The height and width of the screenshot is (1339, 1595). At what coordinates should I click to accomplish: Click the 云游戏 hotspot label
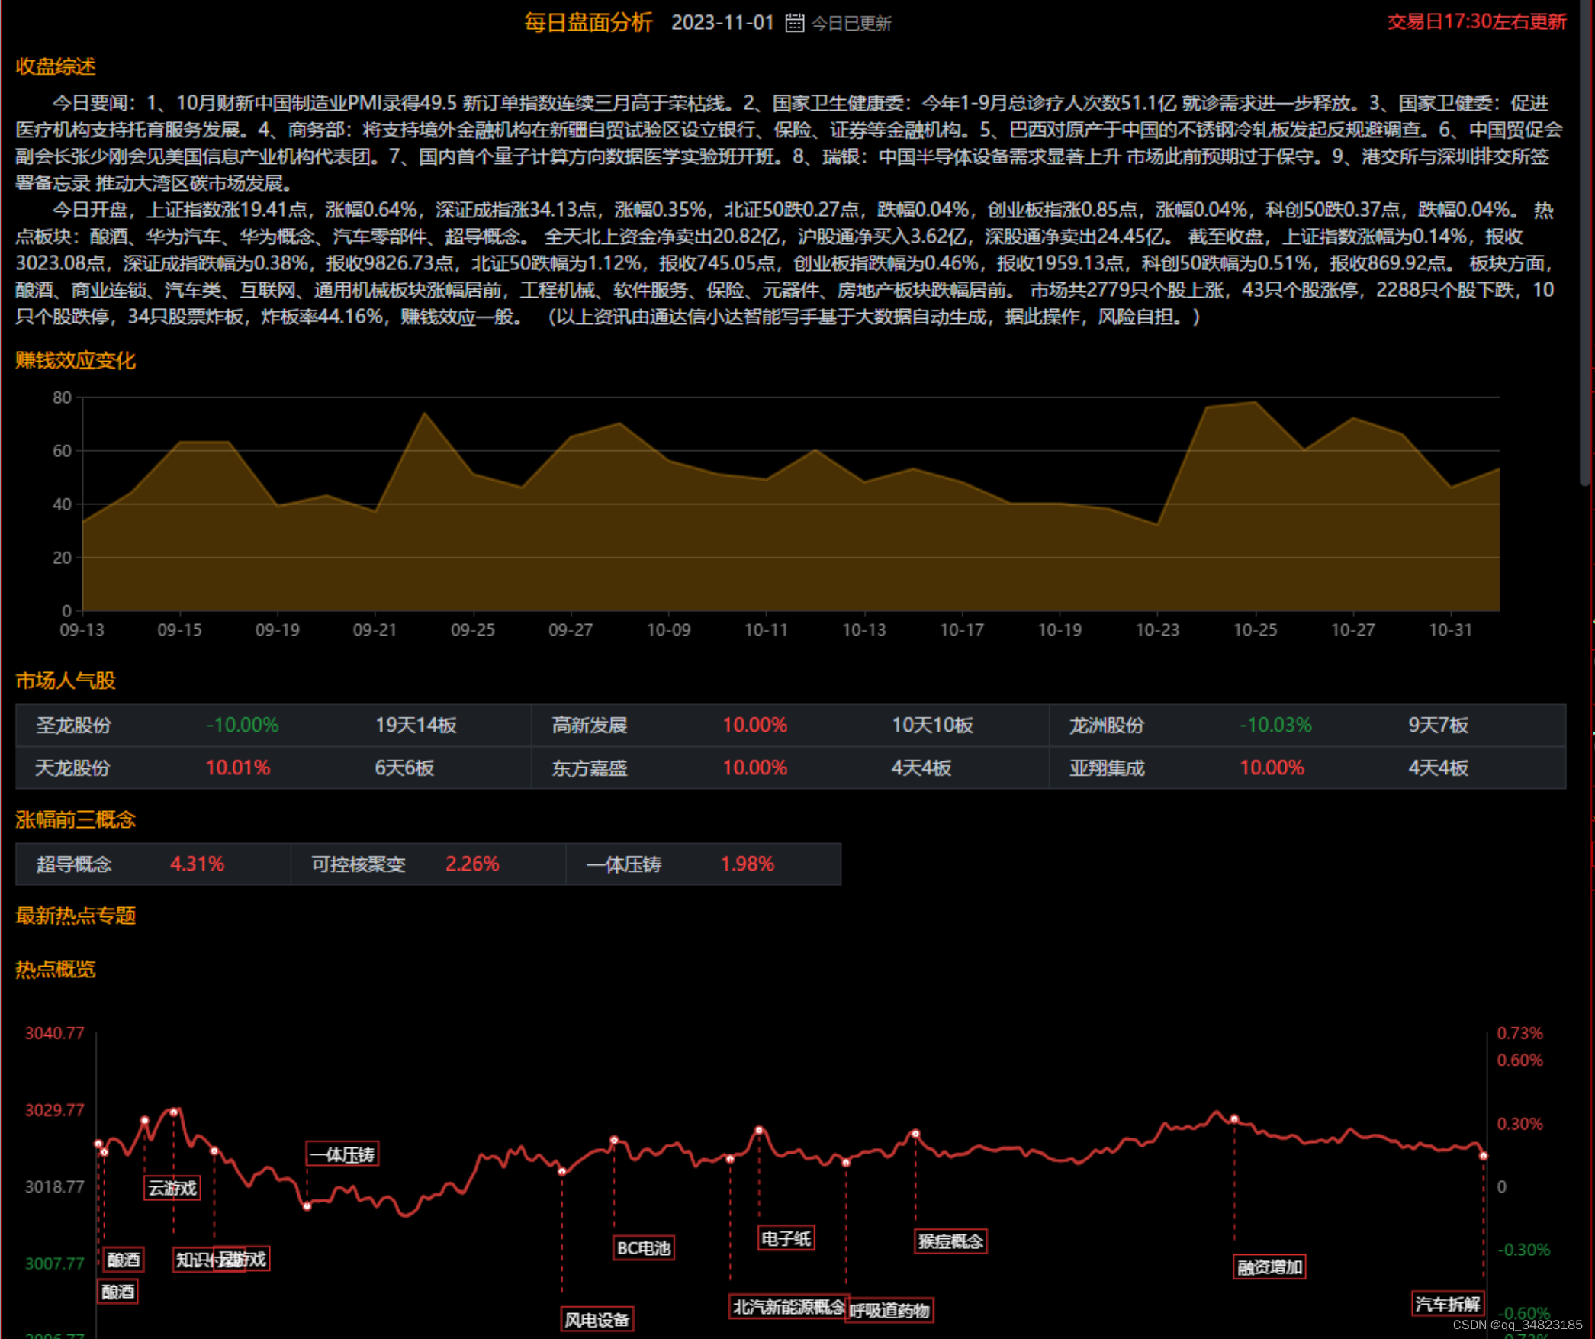tap(172, 1188)
